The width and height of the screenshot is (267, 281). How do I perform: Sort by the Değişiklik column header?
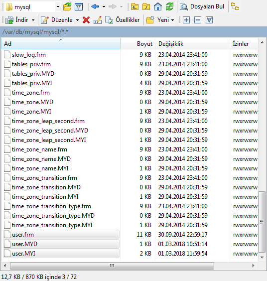coord(193,44)
